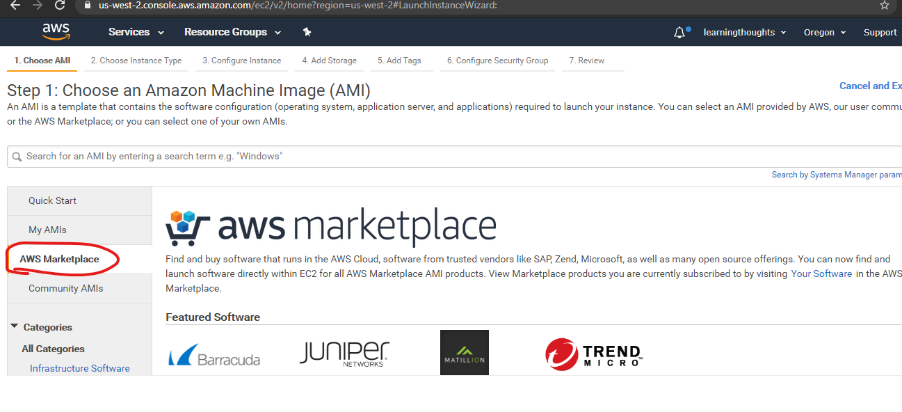
Task: Select the Community AMIs sidebar tab
Action: pyautogui.click(x=80, y=288)
